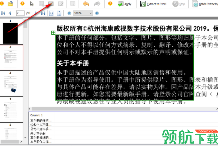The width and height of the screenshot is (218, 146).
Task: Click the undo arrow icon
Action: click(x=86, y=4)
